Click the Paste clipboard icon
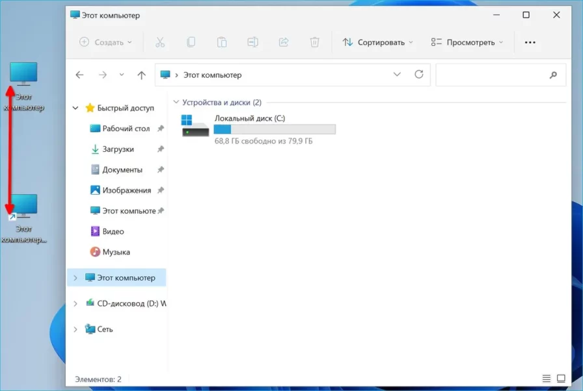This screenshot has height=391, width=583. coord(222,42)
